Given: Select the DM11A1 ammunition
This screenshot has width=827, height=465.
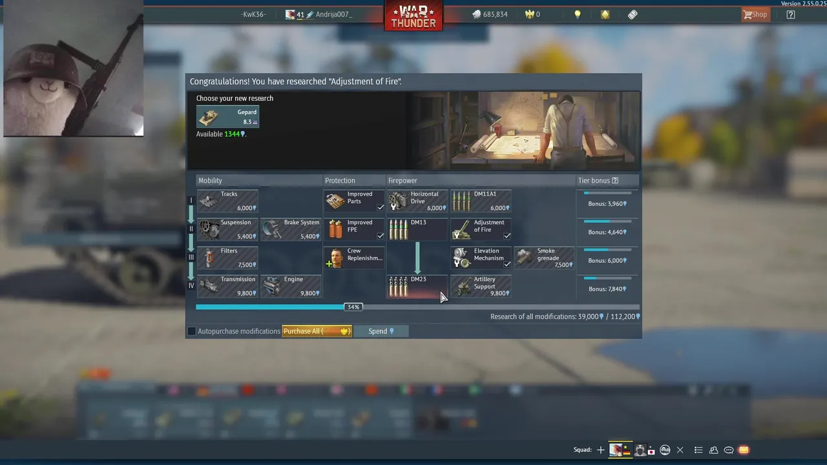Looking at the screenshot, I should coord(481,201).
